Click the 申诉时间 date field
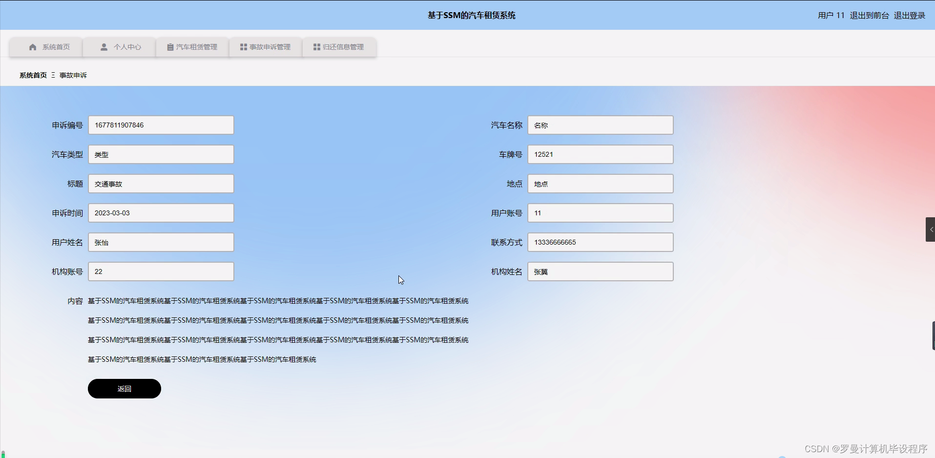The width and height of the screenshot is (935, 458). (x=161, y=213)
